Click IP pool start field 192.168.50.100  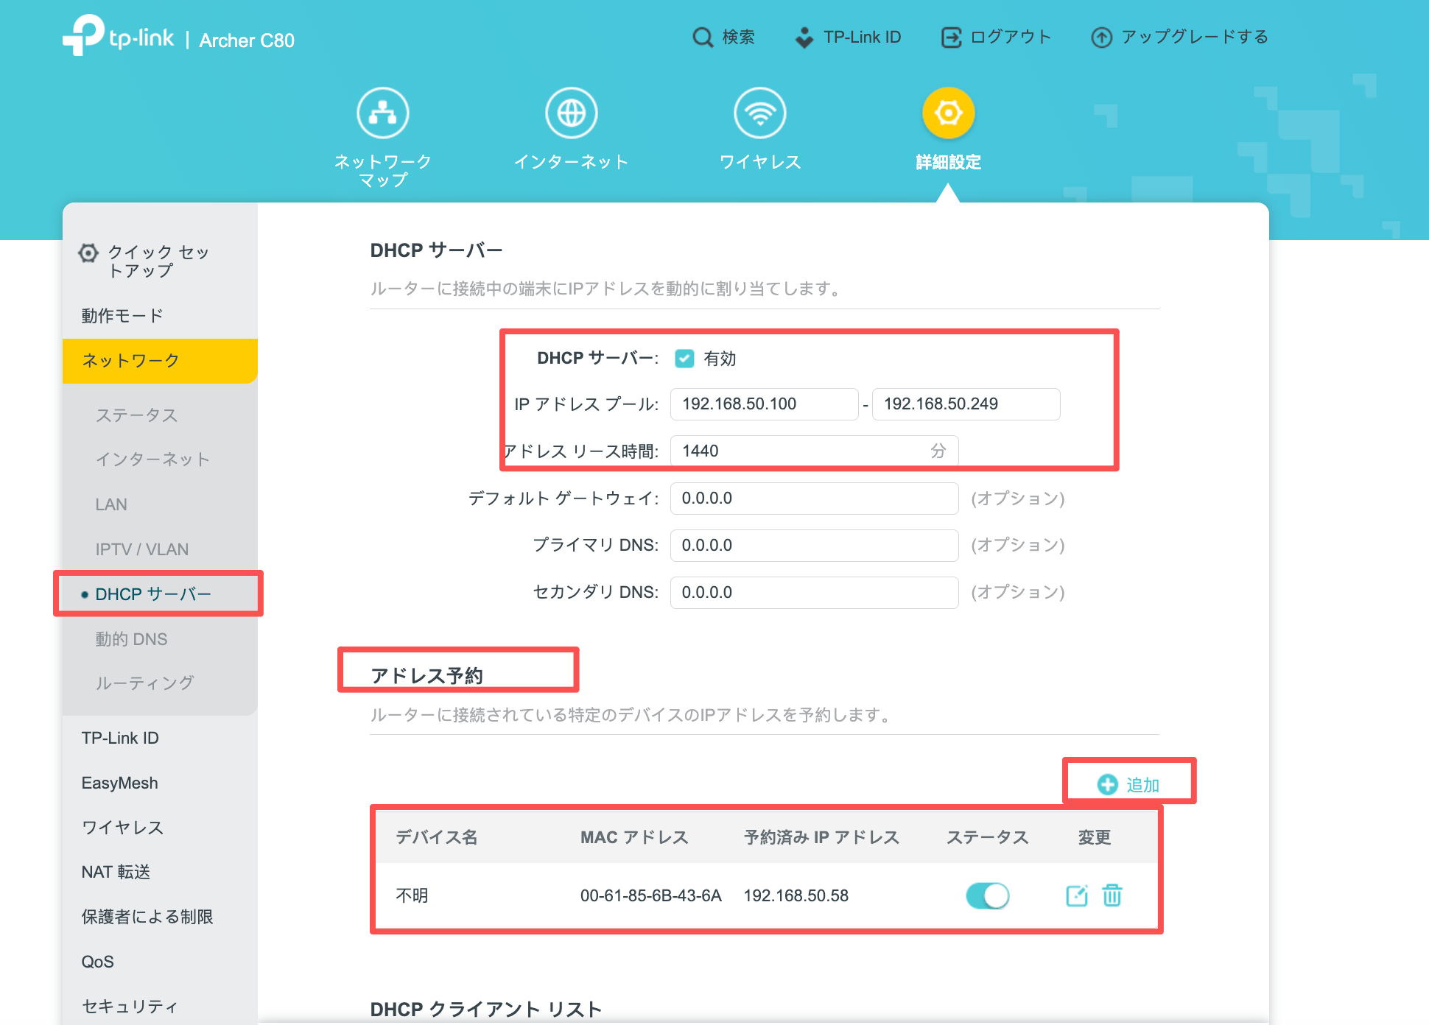pos(765,404)
